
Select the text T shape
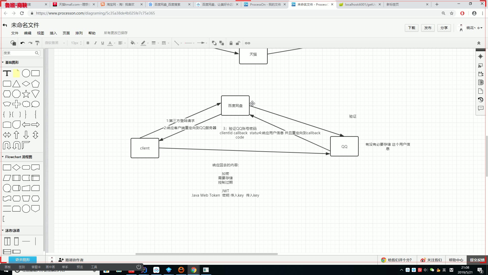click(x=7, y=73)
